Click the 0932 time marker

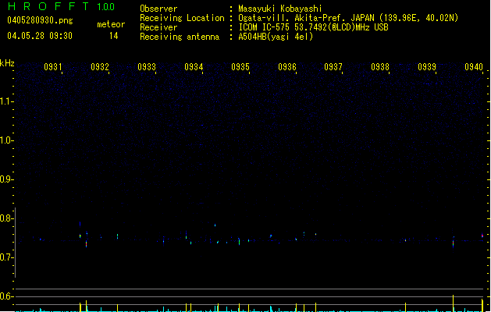pos(100,67)
